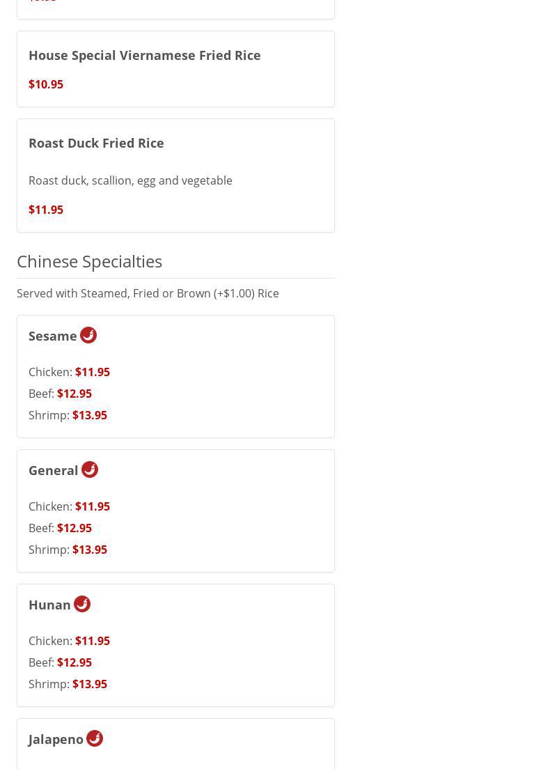Choose Sesame Beef at $12.95
The height and width of the screenshot is (769, 536).
coord(74,394)
